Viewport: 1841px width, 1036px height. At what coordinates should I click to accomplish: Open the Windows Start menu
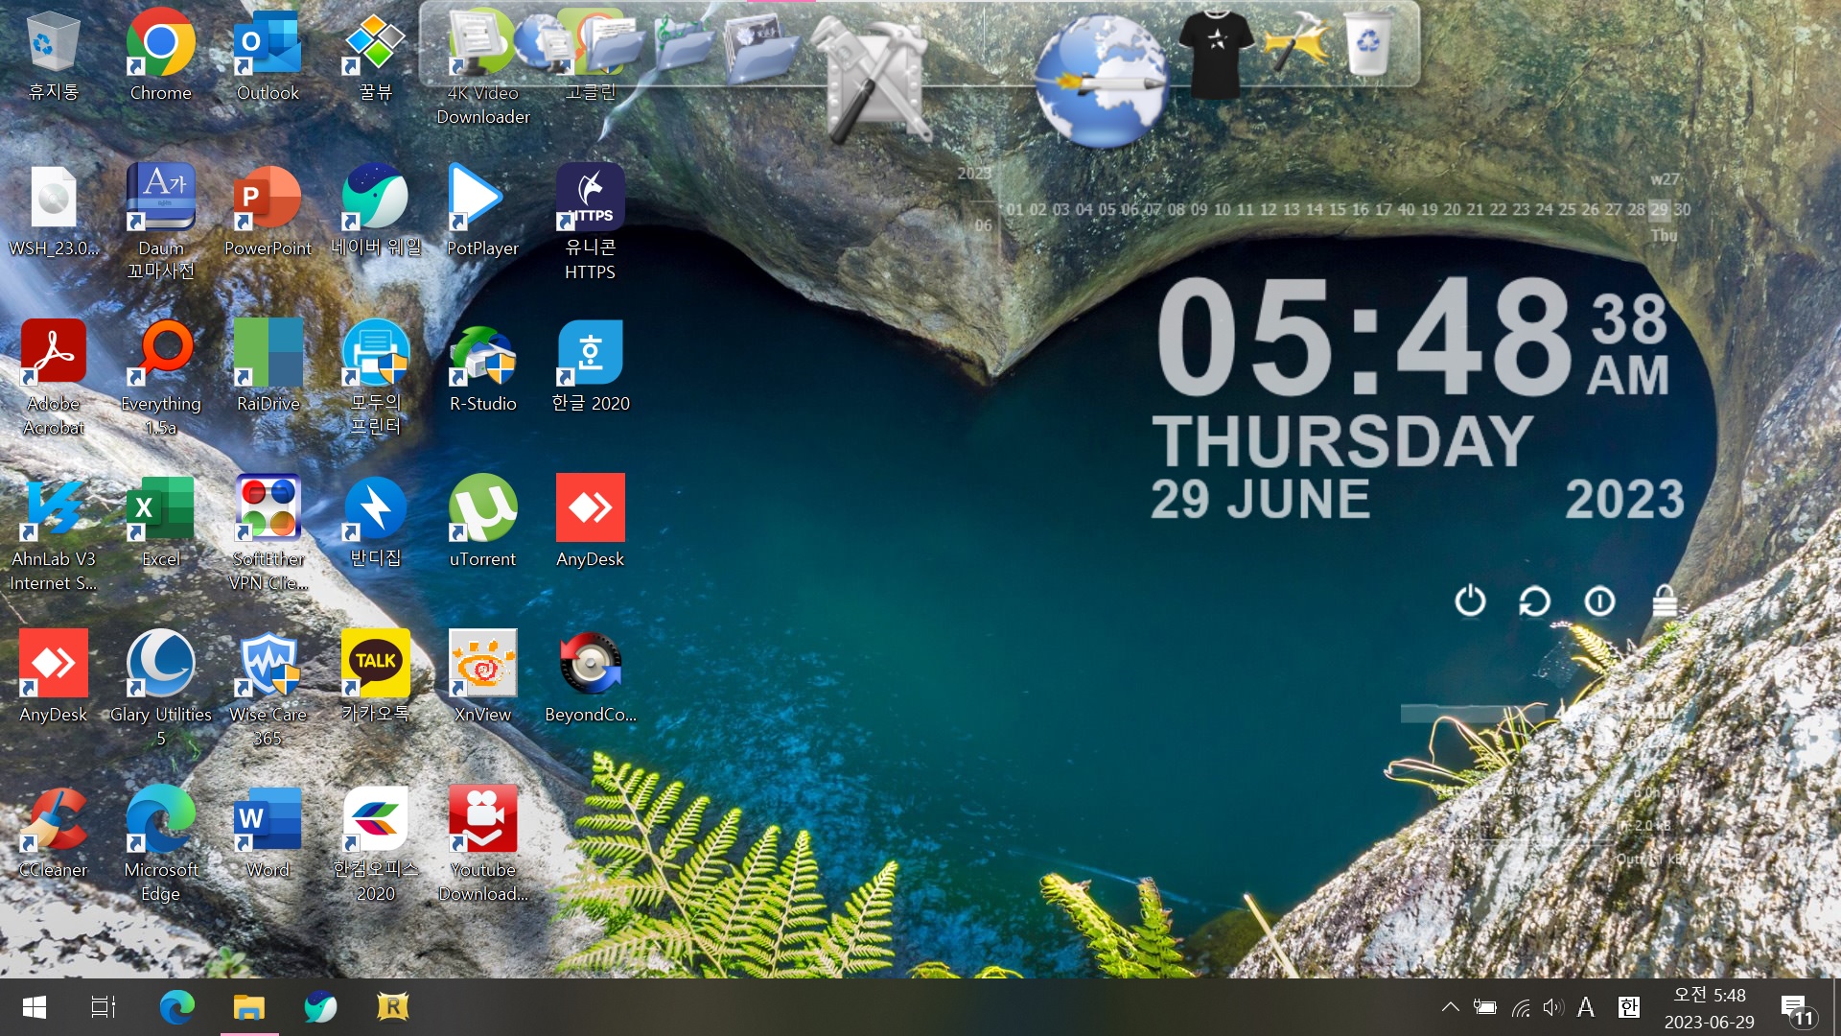tap(35, 1007)
